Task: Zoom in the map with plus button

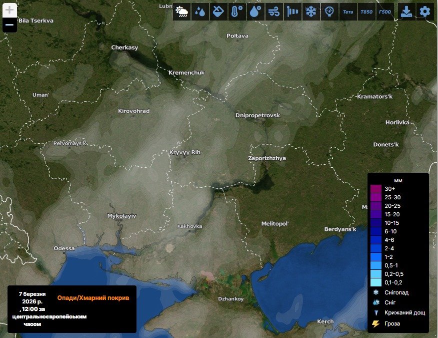Action: click(x=9, y=10)
